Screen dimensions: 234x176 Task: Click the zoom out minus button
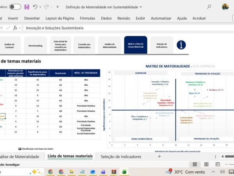pos(226,164)
